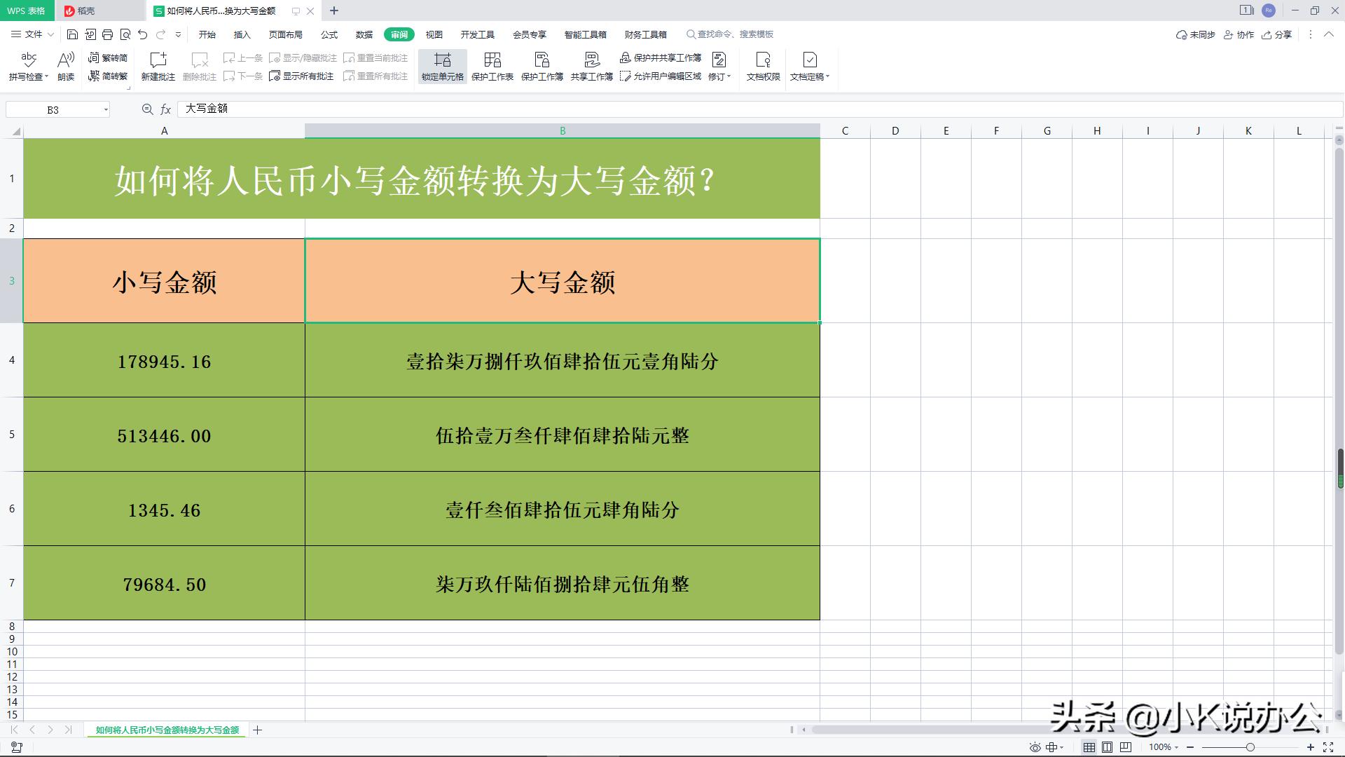This screenshot has width=1345, height=757.
Task: Toggle eye-protection mode in status bar
Action: tap(1035, 747)
